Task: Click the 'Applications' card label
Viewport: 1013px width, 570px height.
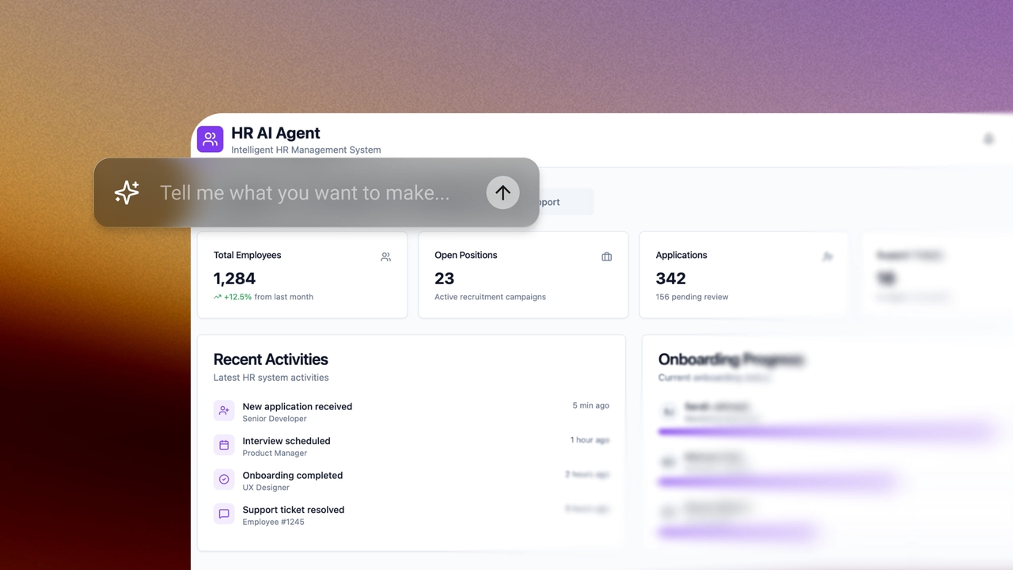Action: 681,255
